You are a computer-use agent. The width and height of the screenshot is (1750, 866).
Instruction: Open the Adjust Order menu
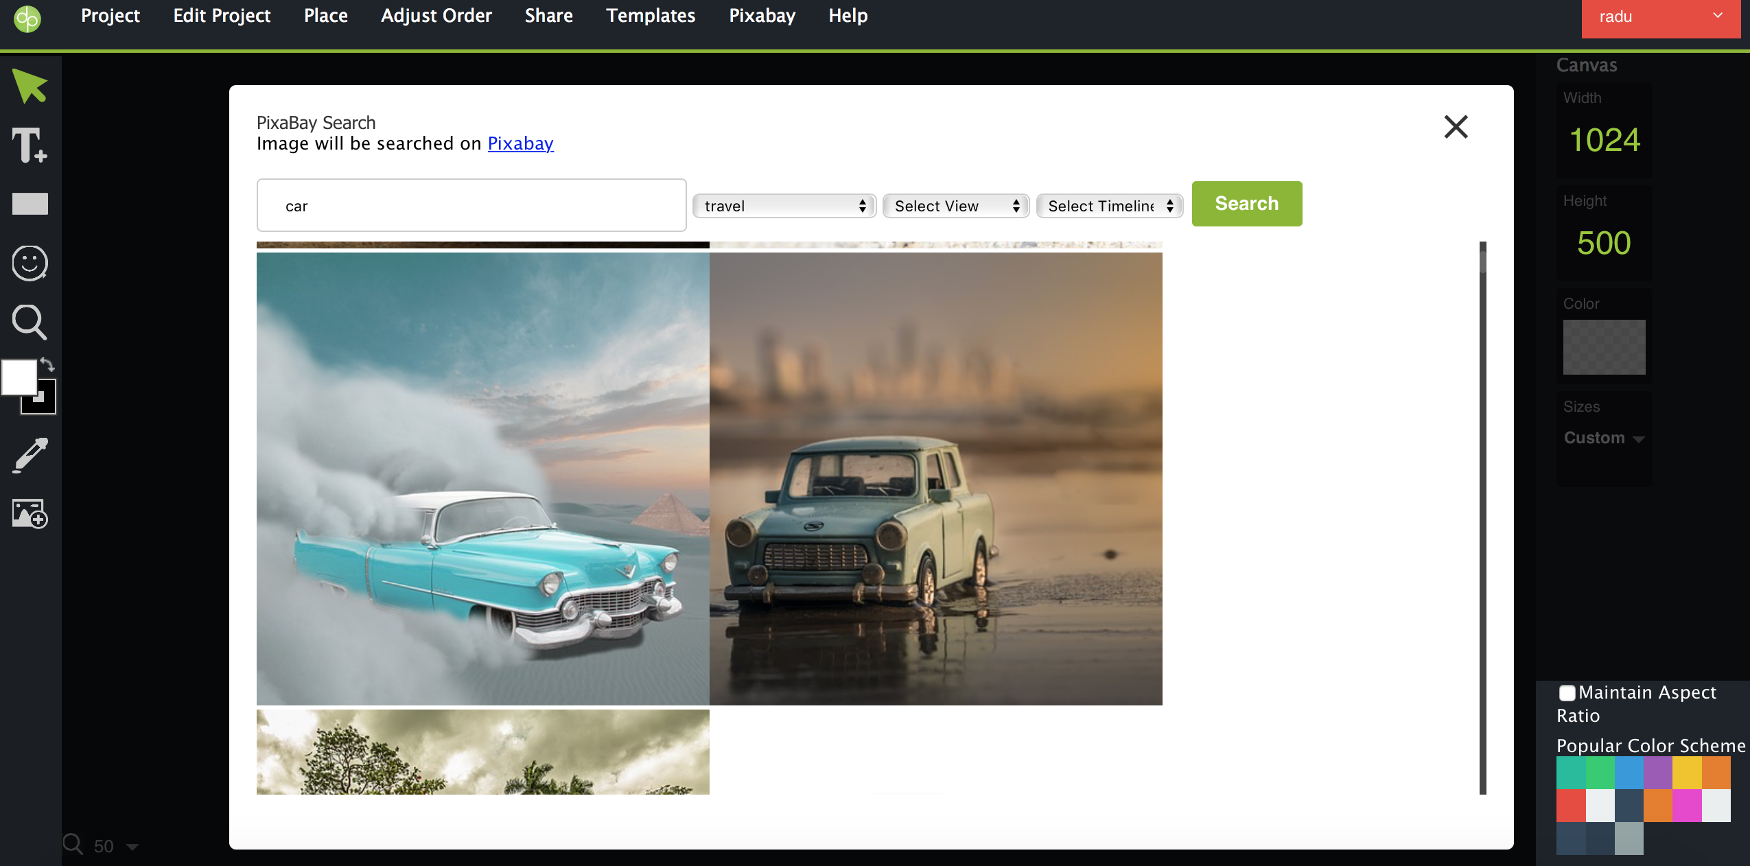point(436,16)
